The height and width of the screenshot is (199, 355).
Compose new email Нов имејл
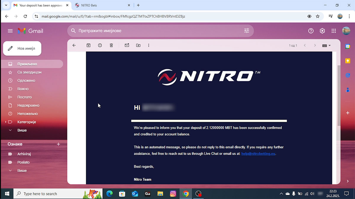pos(22,48)
